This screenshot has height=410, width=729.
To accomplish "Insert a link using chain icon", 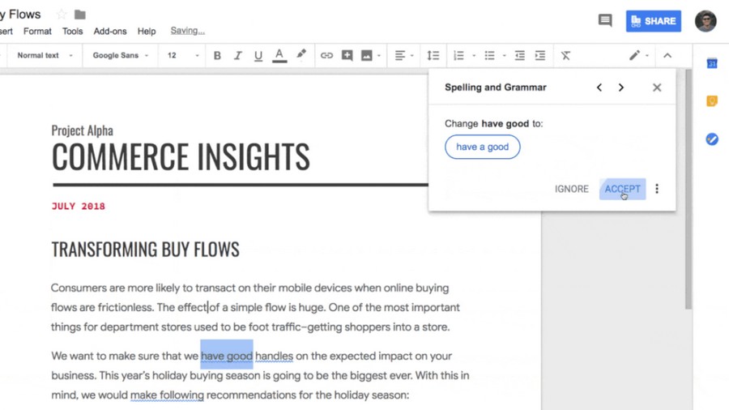I will [326, 56].
